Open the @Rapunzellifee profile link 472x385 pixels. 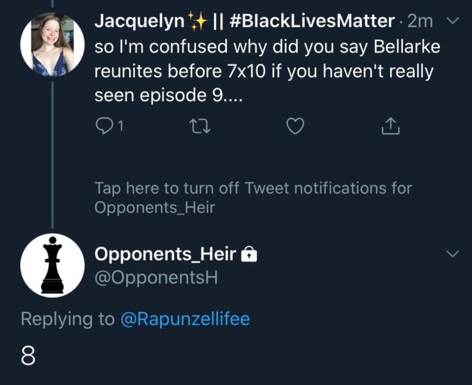(x=185, y=319)
